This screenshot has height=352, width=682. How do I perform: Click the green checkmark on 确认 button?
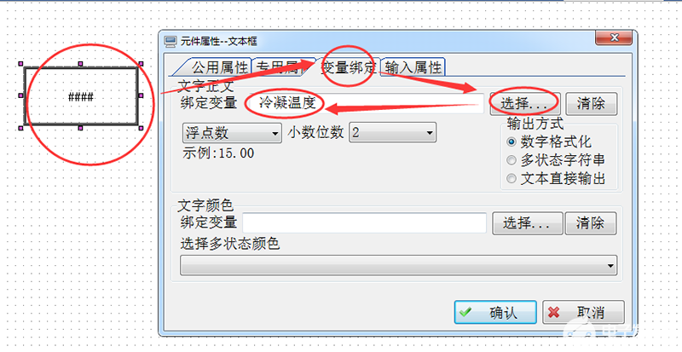465,313
